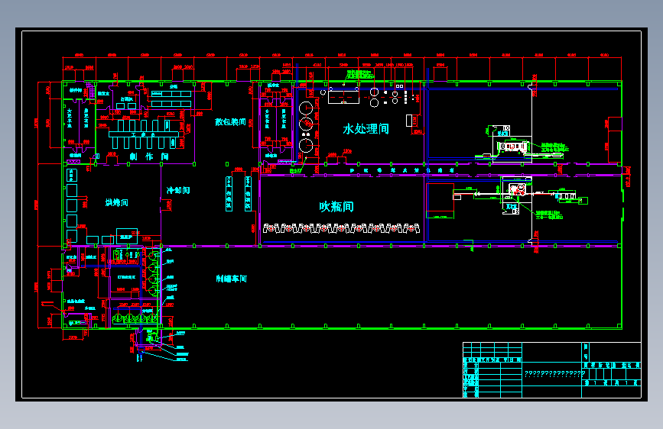The width and height of the screenshot is (663, 429).
Task: Click the 水处理间 room label
Action: [366, 129]
